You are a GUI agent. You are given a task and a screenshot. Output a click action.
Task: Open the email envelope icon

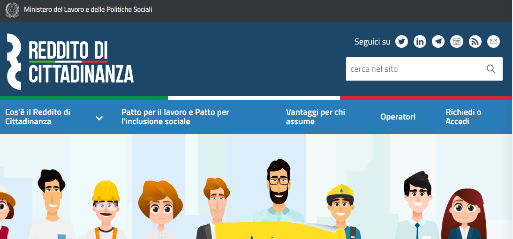(493, 42)
